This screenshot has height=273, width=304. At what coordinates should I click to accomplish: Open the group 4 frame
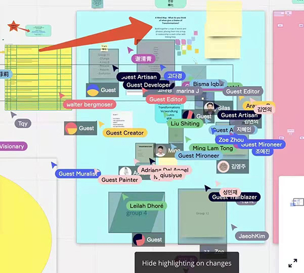(x=137, y=212)
